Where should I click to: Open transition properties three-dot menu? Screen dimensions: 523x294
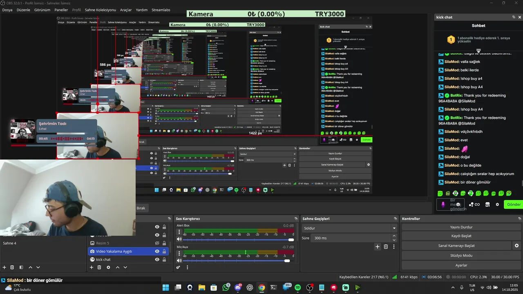[x=394, y=247]
